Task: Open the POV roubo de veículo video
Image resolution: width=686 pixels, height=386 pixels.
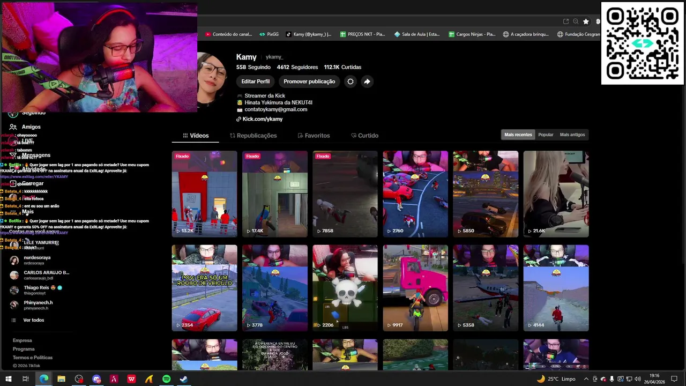Action: pyautogui.click(x=204, y=288)
